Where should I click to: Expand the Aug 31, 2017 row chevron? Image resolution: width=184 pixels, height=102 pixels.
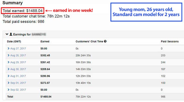[8, 76]
